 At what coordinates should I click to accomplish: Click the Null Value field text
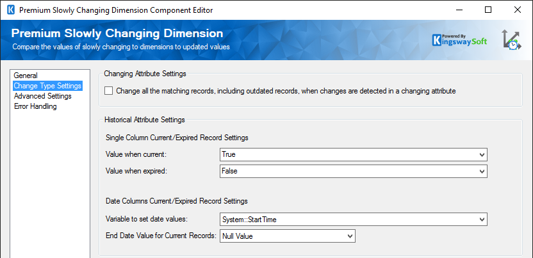238,236
